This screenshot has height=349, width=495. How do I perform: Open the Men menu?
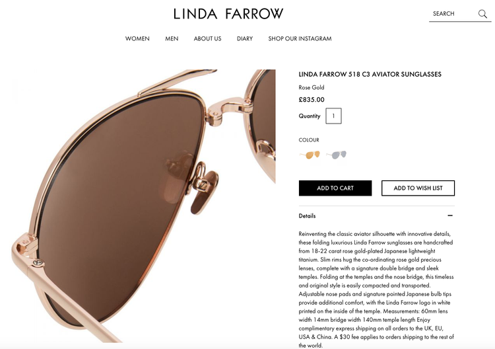[x=172, y=38]
